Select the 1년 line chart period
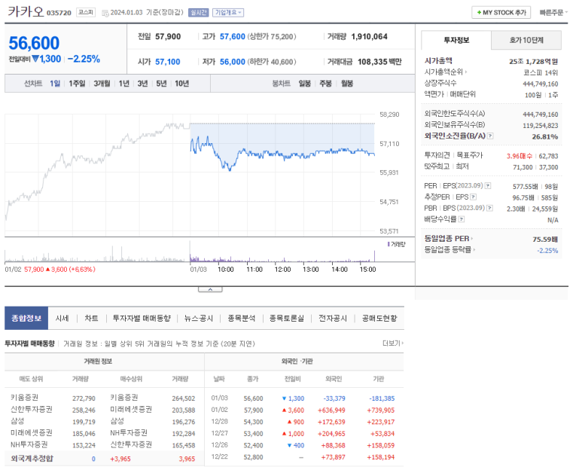The width and height of the screenshot is (582, 470). 124,84
